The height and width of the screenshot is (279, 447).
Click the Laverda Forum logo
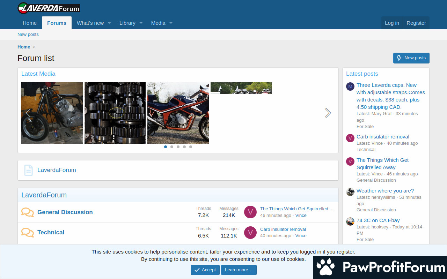point(49,8)
